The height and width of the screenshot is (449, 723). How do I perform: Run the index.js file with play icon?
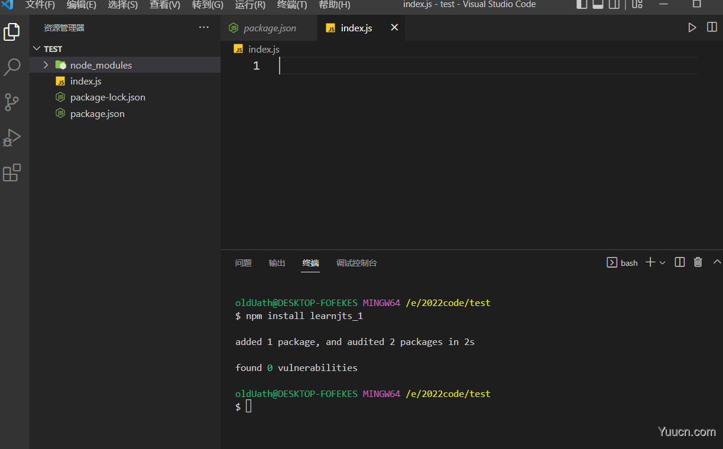[692, 27]
